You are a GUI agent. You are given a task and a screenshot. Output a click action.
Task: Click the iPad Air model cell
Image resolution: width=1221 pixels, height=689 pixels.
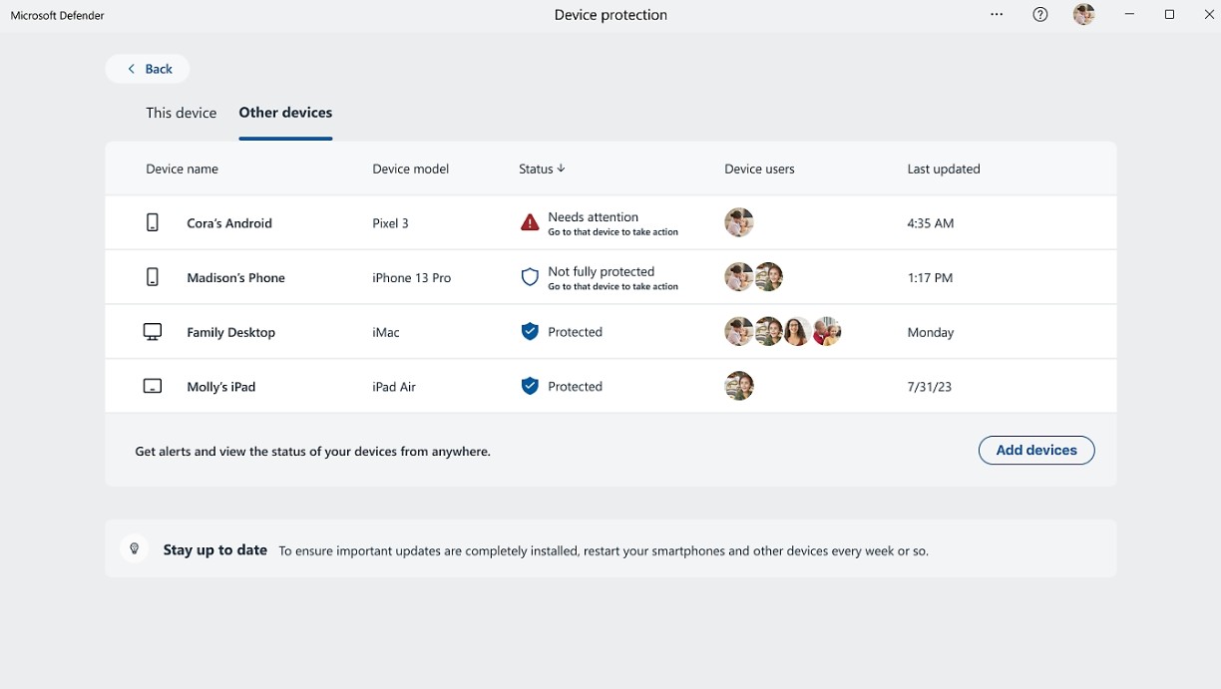point(394,386)
